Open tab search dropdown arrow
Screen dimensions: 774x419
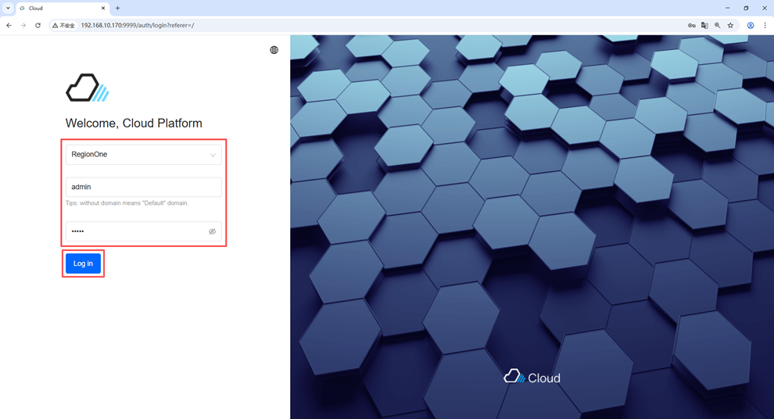[8, 9]
